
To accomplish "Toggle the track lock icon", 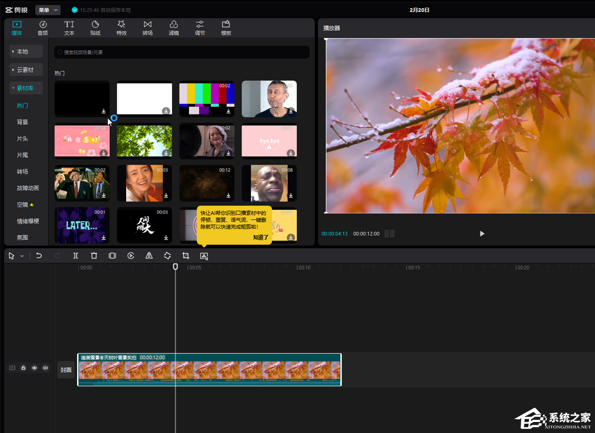I will click(x=23, y=368).
